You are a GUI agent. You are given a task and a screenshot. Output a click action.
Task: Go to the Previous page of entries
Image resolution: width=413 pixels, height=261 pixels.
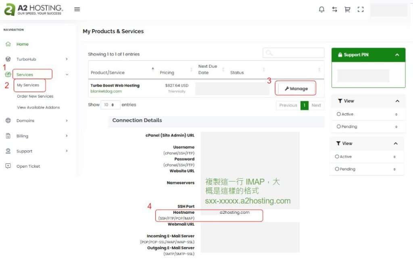pyautogui.click(x=288, y=105)
